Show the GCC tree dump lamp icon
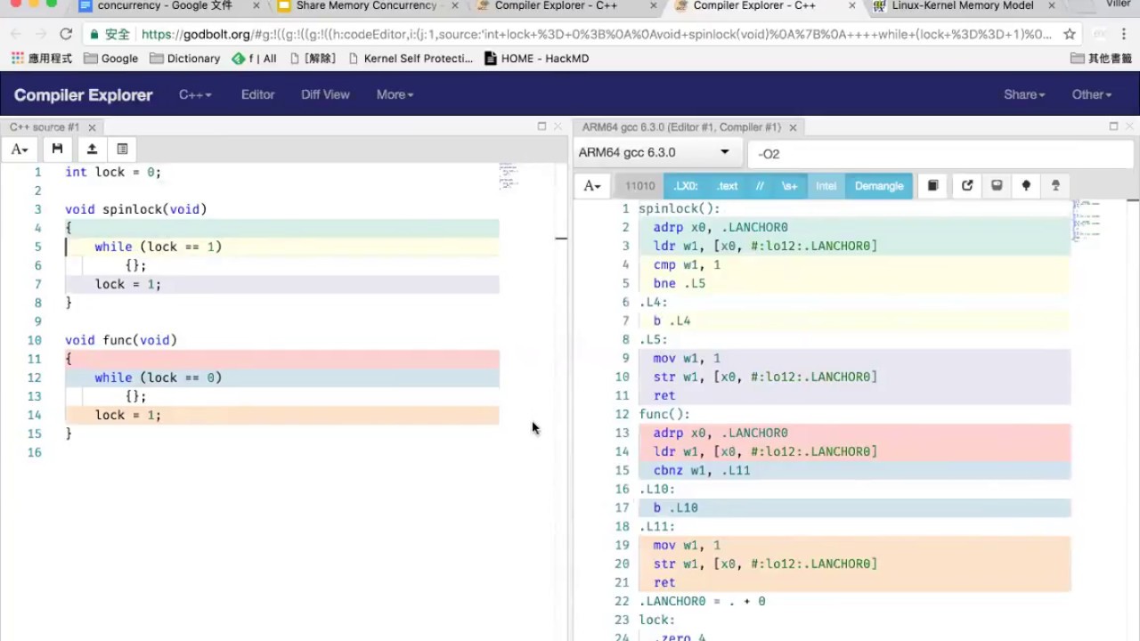 1055,186
